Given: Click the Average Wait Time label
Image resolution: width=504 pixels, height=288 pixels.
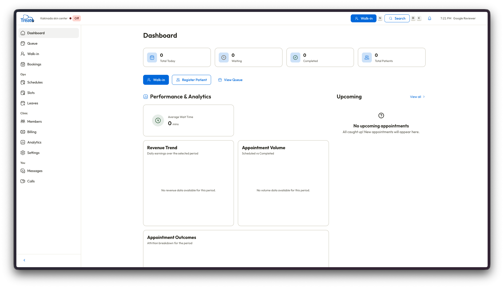Looking at the screenshot, I should point(181,117).
